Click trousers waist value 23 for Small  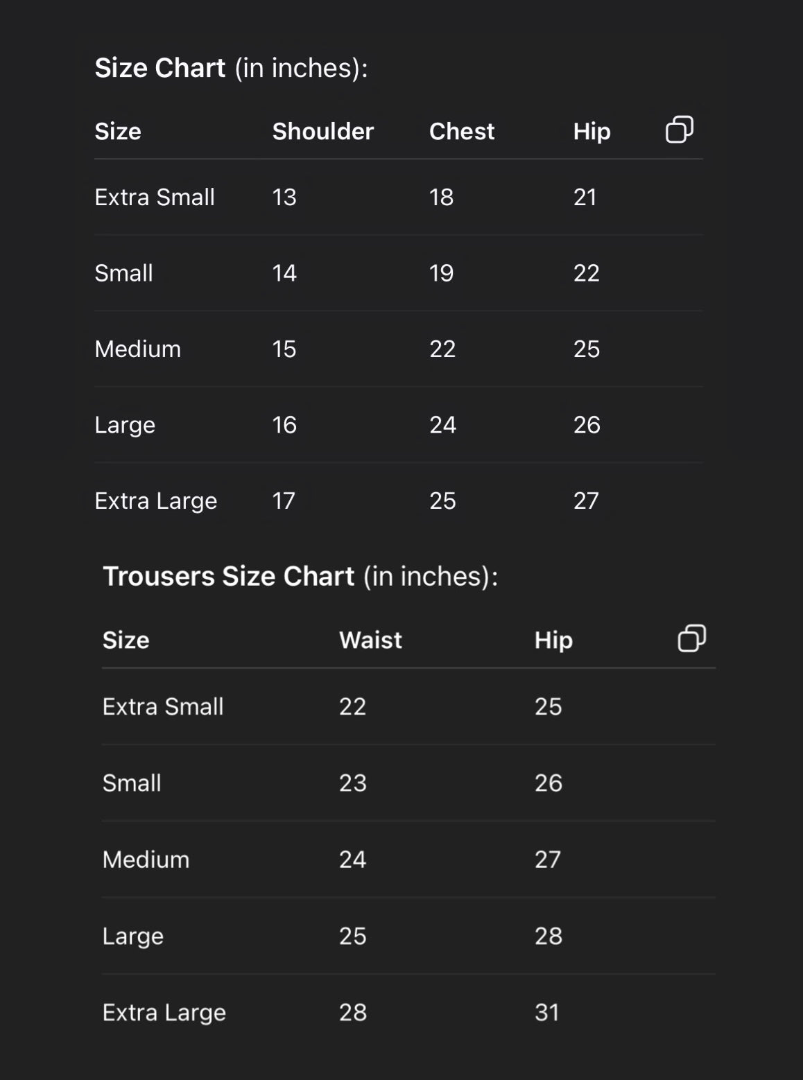(x=352, y=783)
